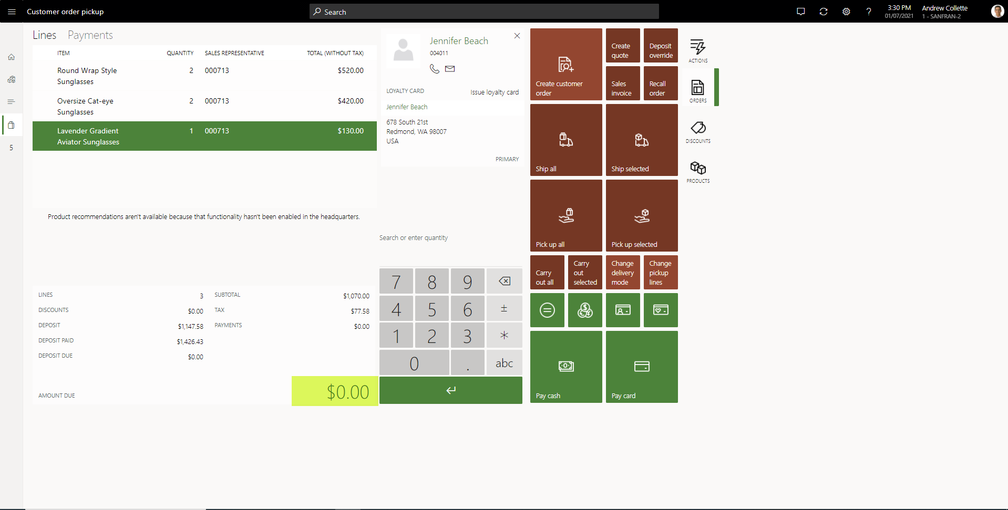Image resolution: width=1008 pixels, height=510 pixels.
Task: Click the 678 South 21st address
Action: pyautogui.click(x=407, y=122)
